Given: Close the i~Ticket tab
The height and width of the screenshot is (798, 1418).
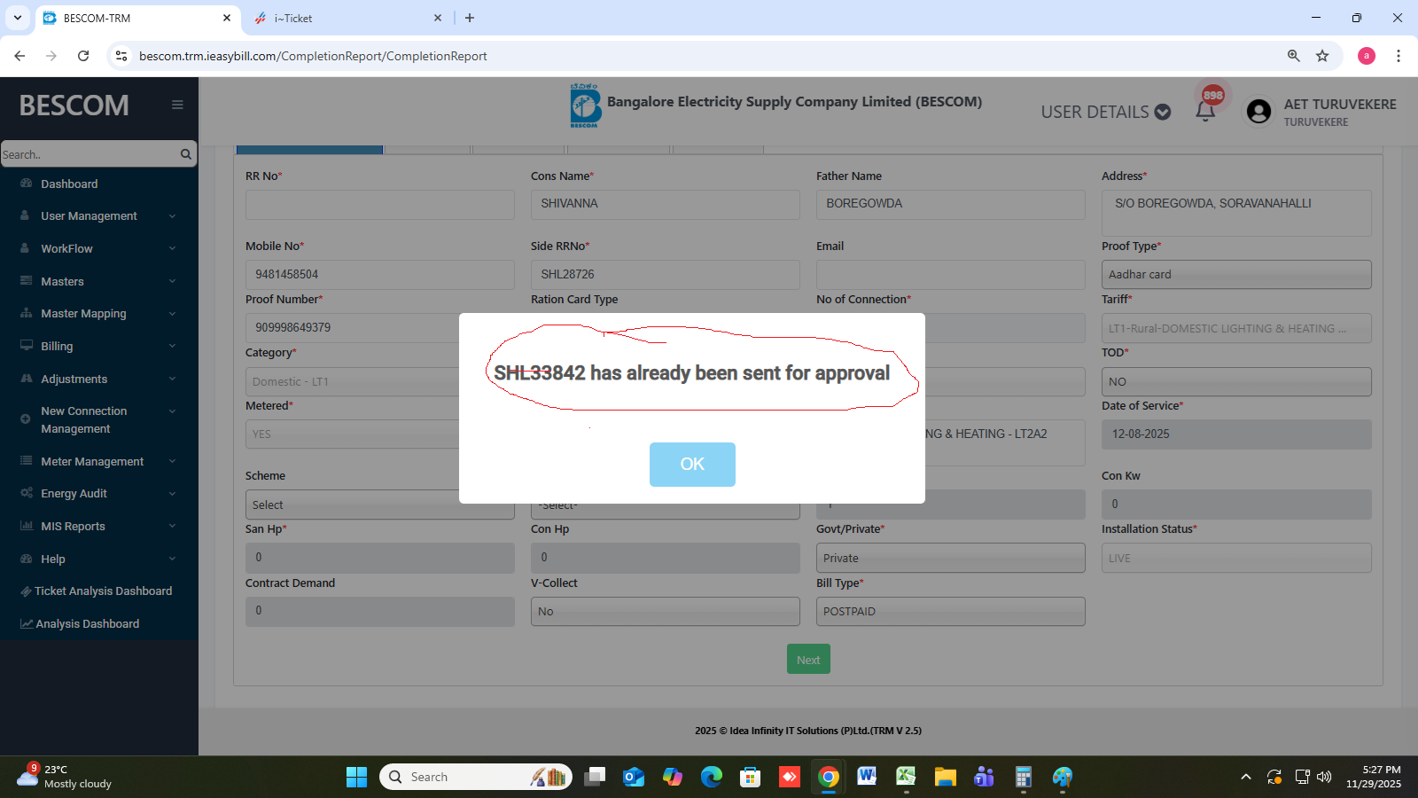Looking at the screenshot, I should pyautogui.click(x=438, y=18).
